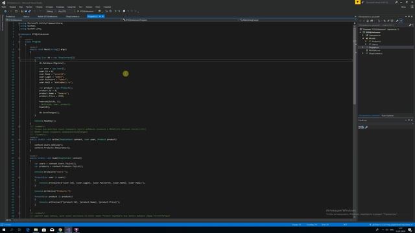Expand the ShopContext.cs node arrow in Solution Explorer
Viewport: 415px width, 233px height.
(363, 54)
